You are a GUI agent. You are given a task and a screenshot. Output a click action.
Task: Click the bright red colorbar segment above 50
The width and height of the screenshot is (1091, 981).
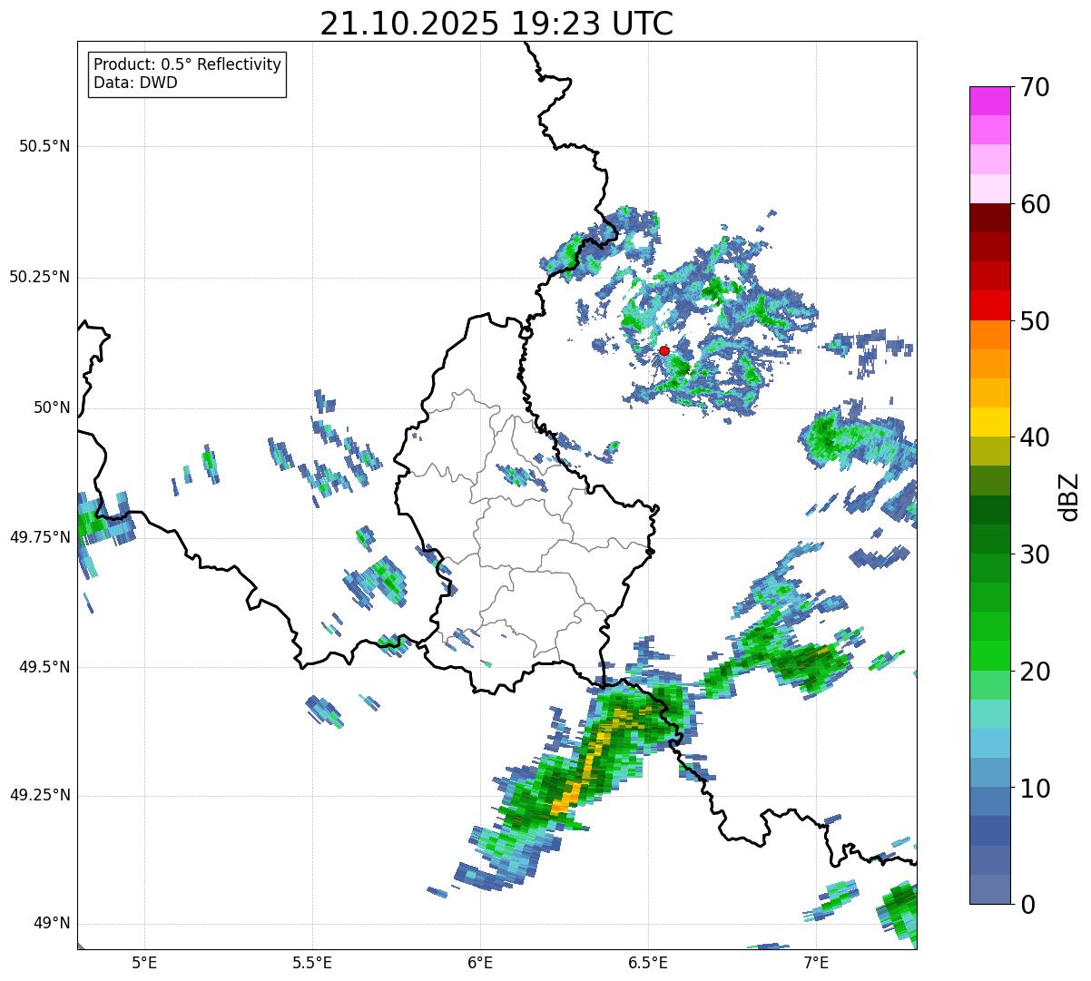pyautogui.click(x=989, y=305)
